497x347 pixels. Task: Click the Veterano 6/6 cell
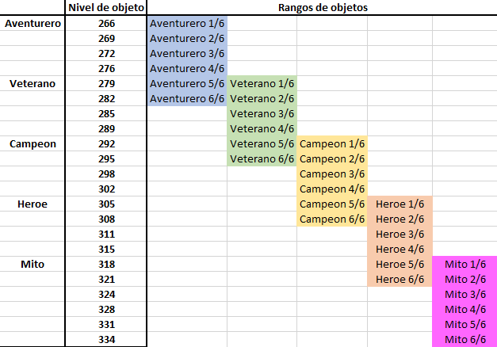[262, 159]
